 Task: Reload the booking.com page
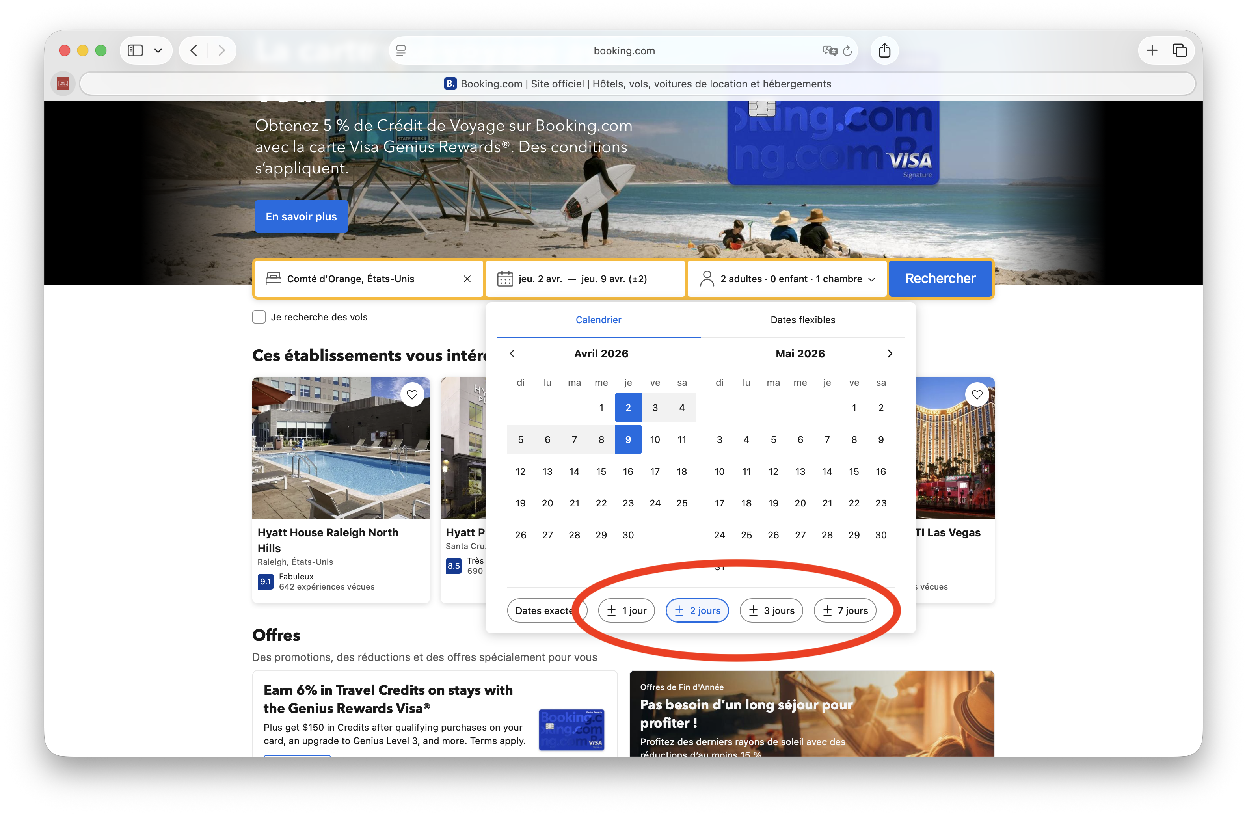[847, 51]
